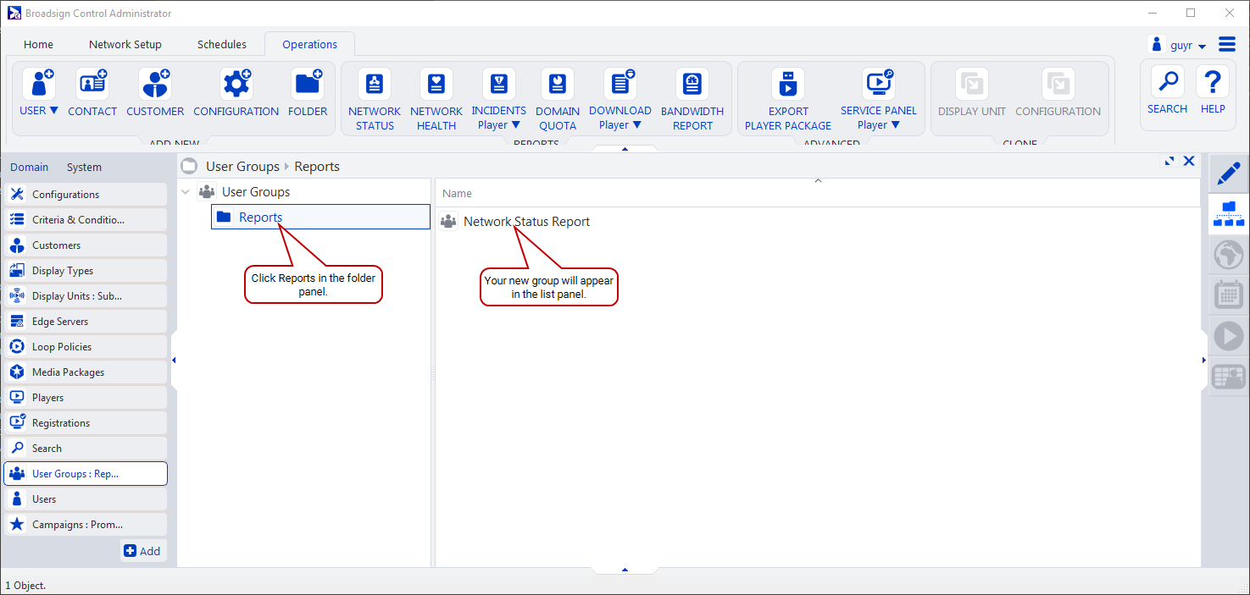Maximize the panel with the expand arrows icon
The width and height of the screenshot is (1250, 595).
[1169, 161]
